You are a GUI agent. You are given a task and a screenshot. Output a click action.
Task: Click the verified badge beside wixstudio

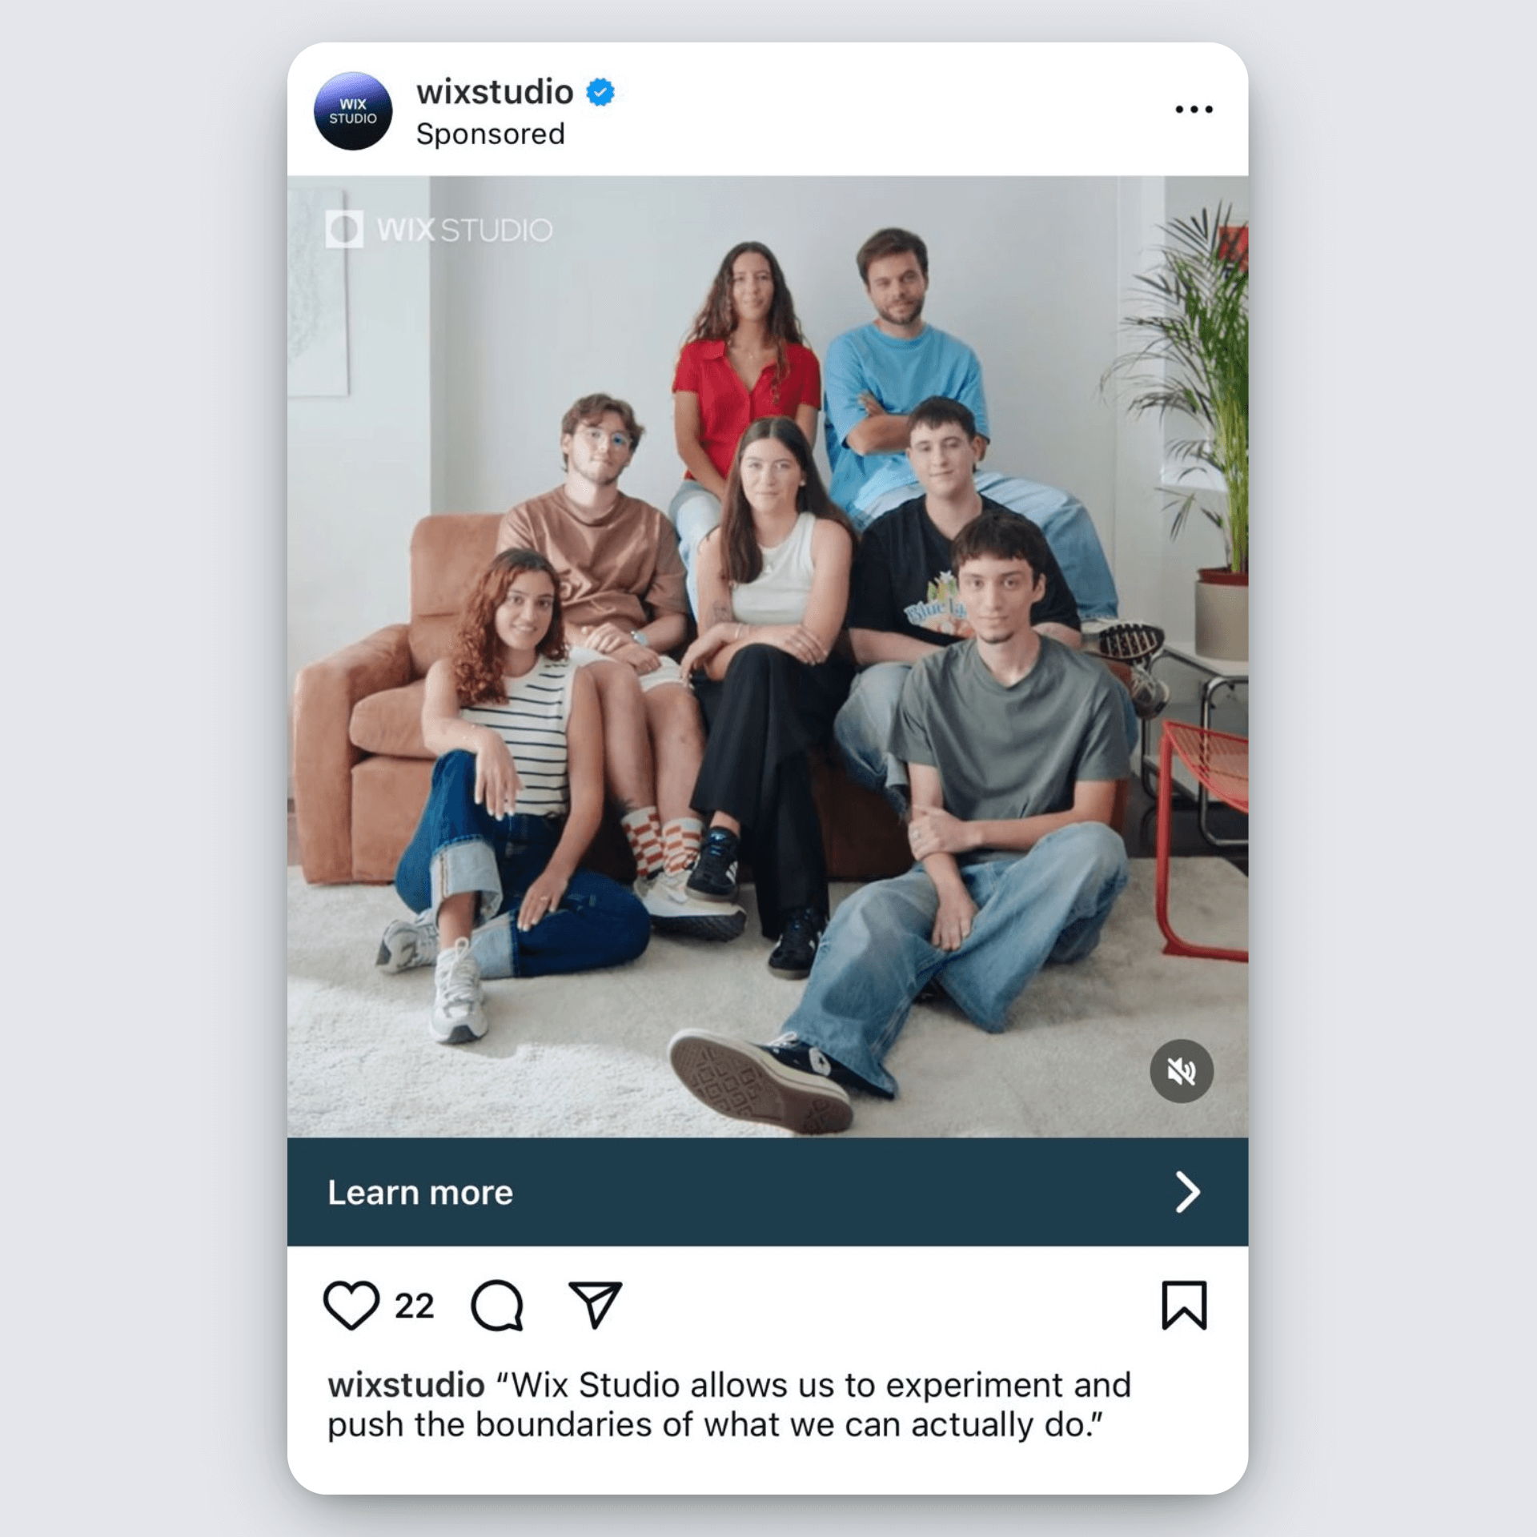tap(600, 92)
